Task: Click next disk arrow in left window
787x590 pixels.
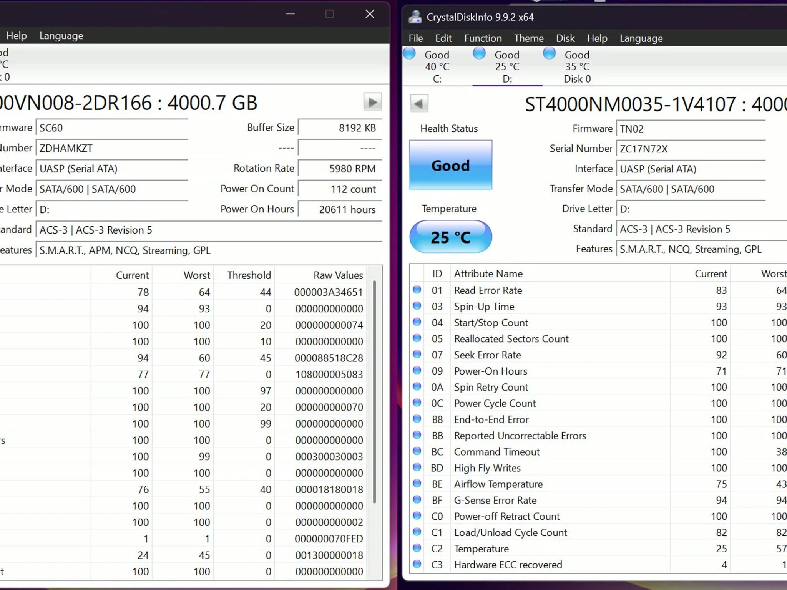Action: click(372, 102)
